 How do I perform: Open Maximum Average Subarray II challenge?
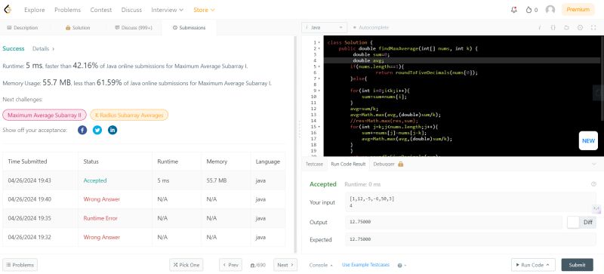pos(45,115)
